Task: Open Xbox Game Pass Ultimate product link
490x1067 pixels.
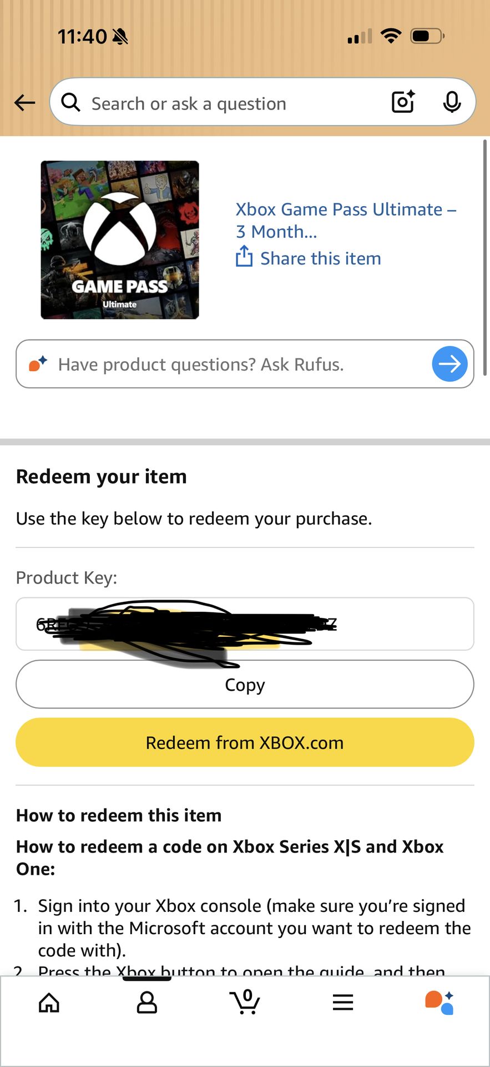Action: click(x=346, y=220)
